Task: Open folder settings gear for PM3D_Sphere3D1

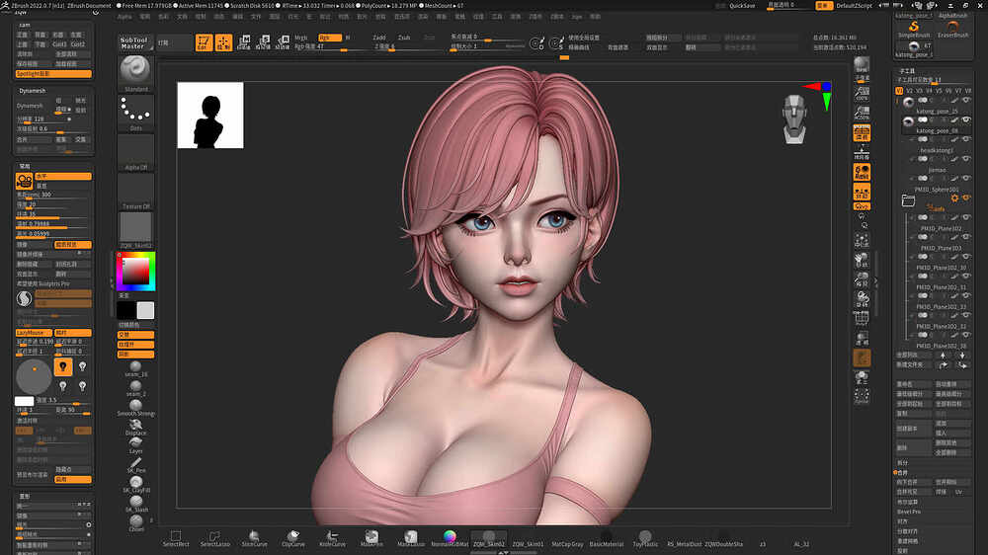Action: [x=954, y=198]
